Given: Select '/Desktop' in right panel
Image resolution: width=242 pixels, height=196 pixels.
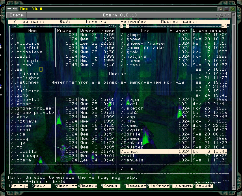Looking at the screenshot, I should tap(174, 143).
